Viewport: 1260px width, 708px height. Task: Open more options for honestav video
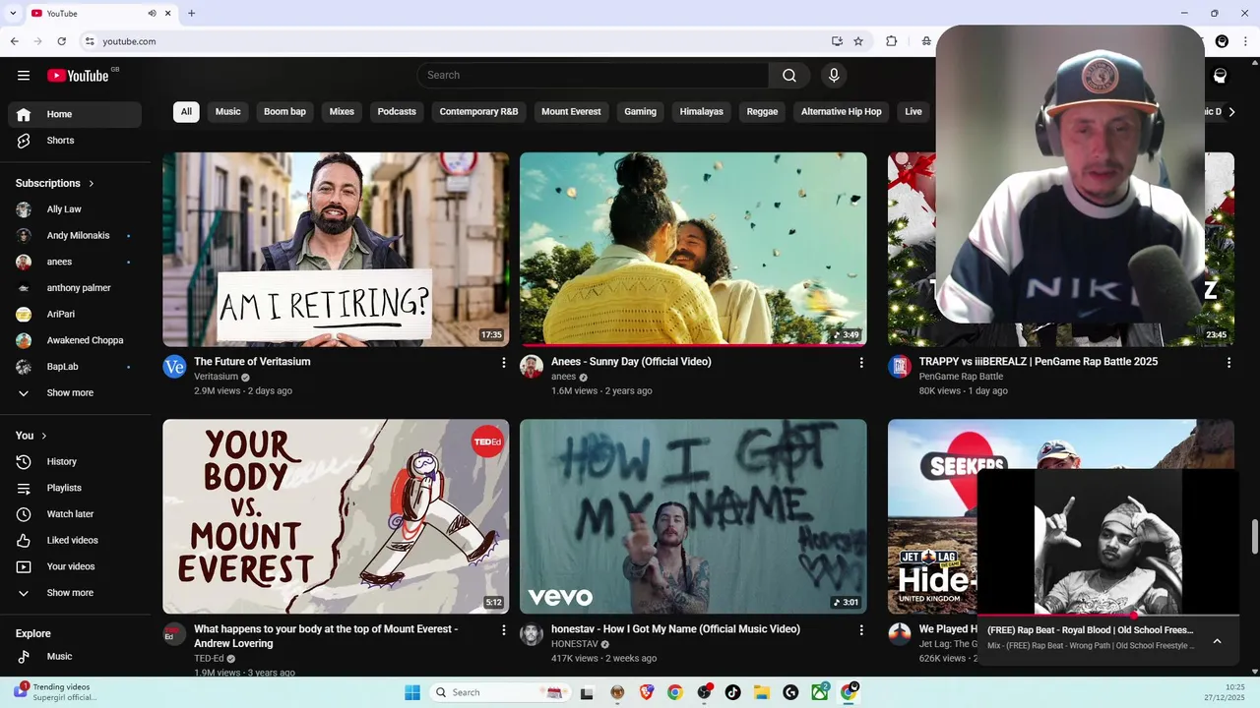coord(861,630)
